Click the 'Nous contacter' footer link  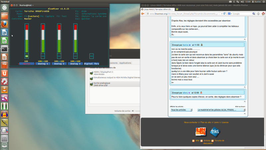click(x=192, y=122)
